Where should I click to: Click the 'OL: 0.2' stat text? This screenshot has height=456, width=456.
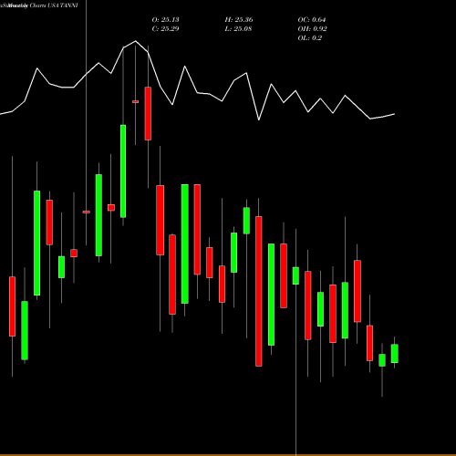click(x=309, y=38)
